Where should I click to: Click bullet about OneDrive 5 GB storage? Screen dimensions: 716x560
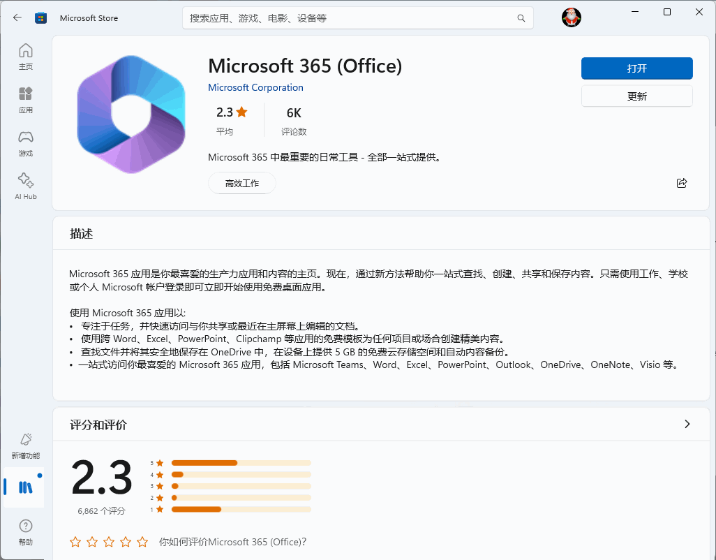point(290,352)
